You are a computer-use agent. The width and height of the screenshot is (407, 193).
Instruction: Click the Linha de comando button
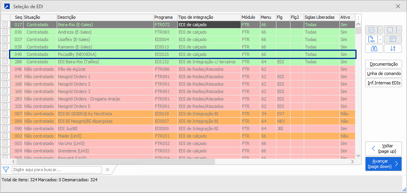coord(384,73)
